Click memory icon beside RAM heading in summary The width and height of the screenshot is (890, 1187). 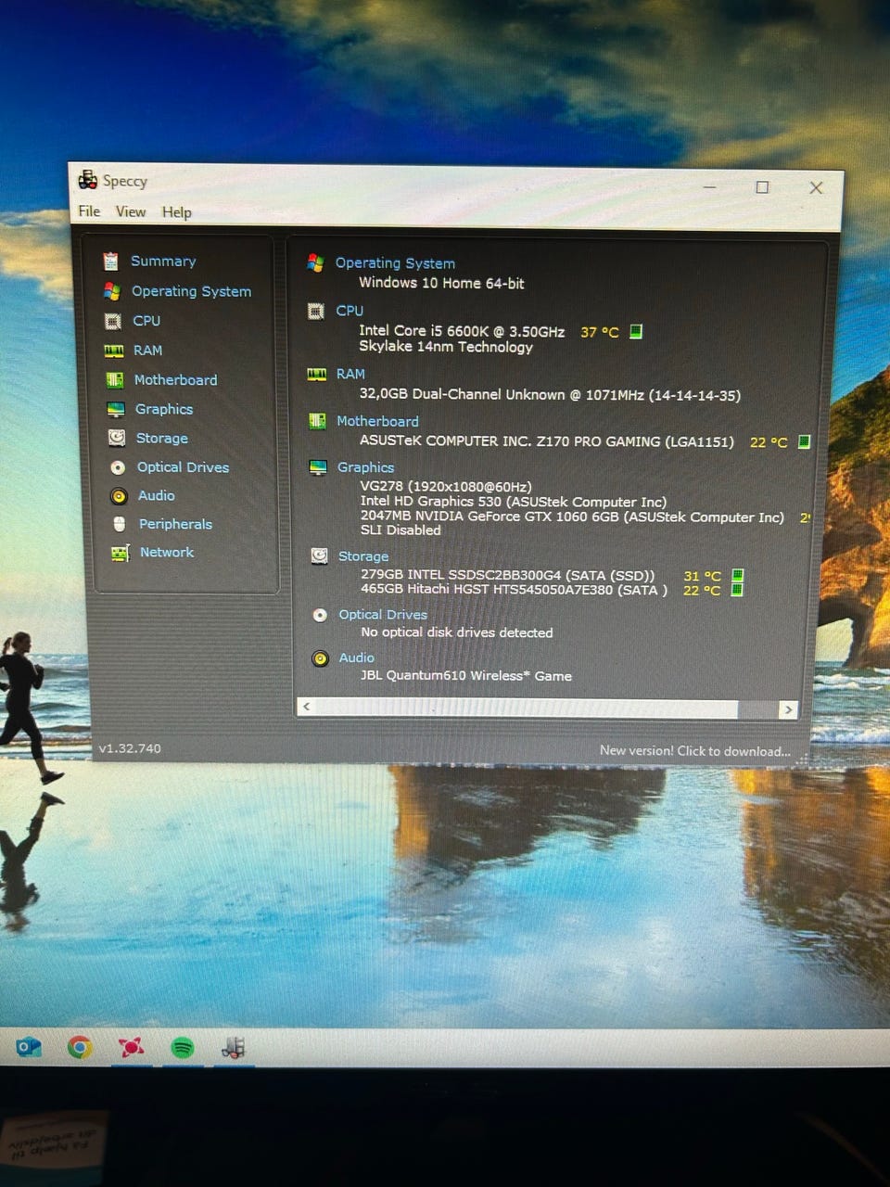coord(317,374)
